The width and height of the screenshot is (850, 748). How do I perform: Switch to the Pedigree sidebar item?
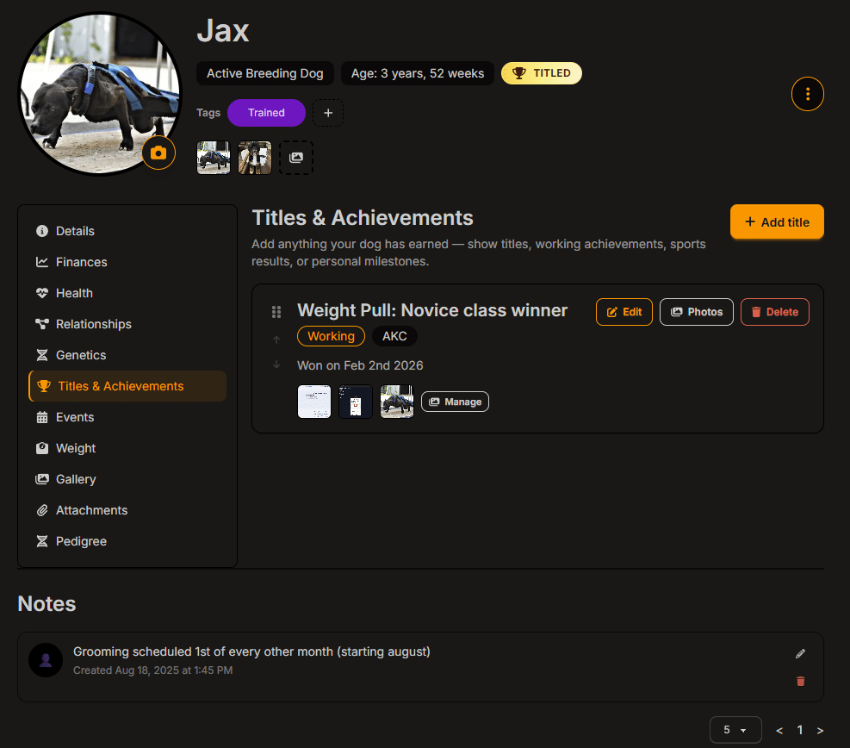(x=81, y=541)
